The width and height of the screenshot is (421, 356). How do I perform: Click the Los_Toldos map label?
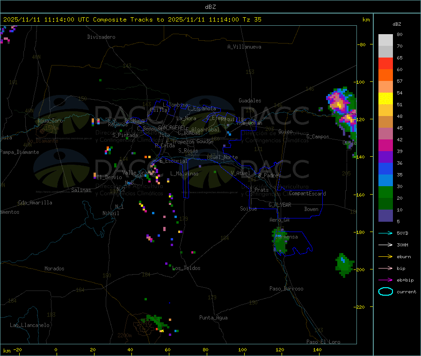pyautogui.click(x=186, y=268)
